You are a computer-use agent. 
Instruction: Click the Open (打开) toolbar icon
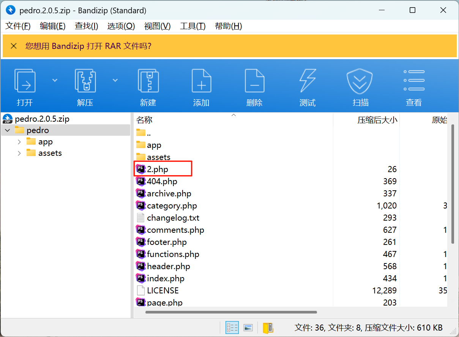(25, 80)
